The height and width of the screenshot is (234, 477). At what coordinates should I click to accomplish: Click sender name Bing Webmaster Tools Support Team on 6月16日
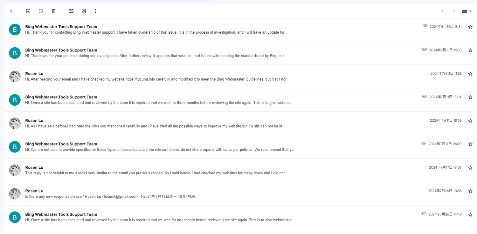(x=61, y=50)
